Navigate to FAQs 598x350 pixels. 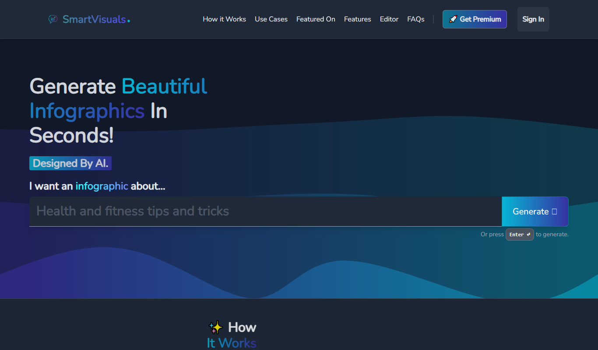tap(416, 19)
